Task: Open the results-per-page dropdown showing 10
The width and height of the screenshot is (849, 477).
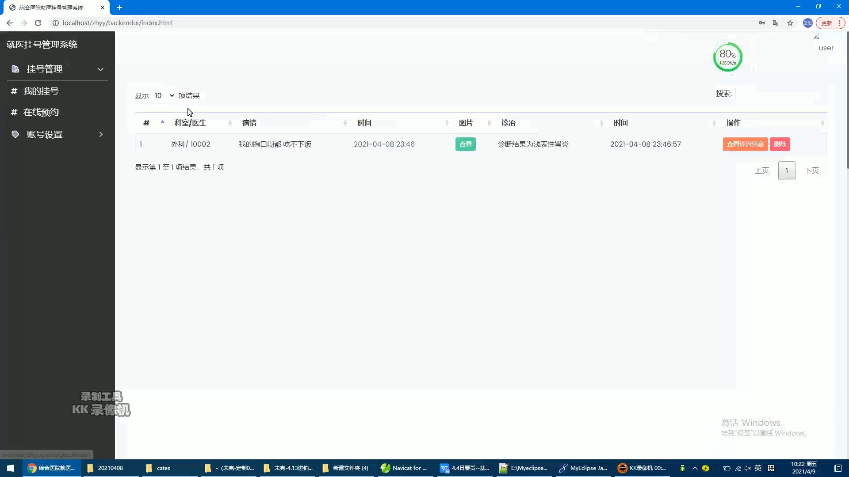Action: [164, 95]
